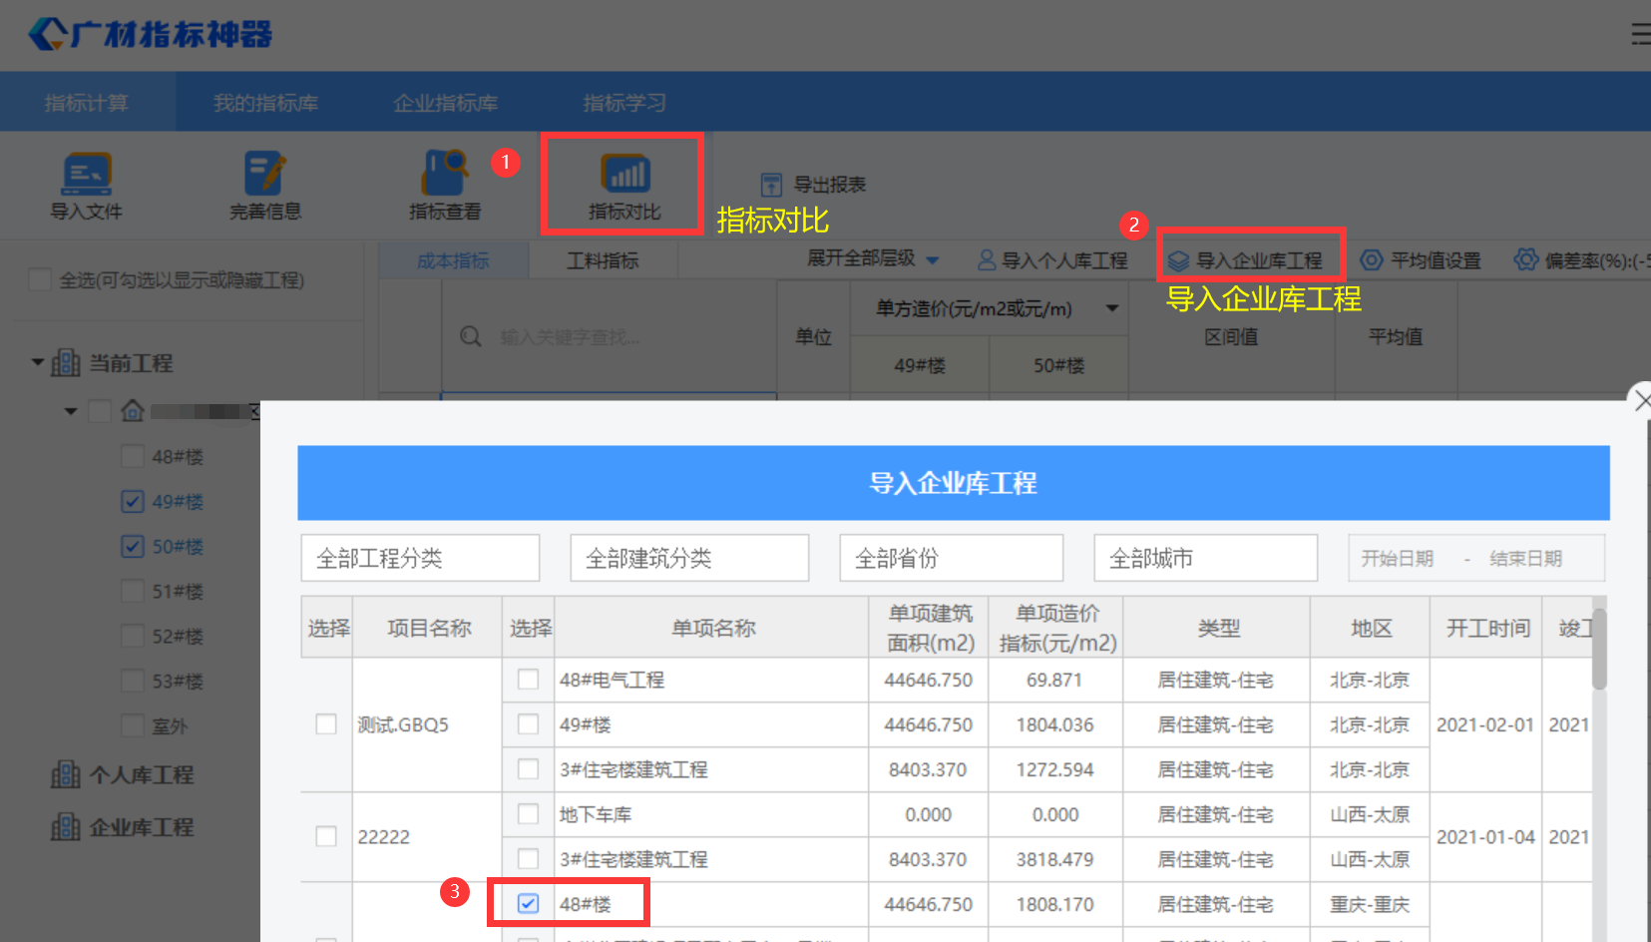Image resolution: width=1651 pixels, height=942 pixels.
Task: Click the 企业库工程 building icon
Action: coord(66,827)
